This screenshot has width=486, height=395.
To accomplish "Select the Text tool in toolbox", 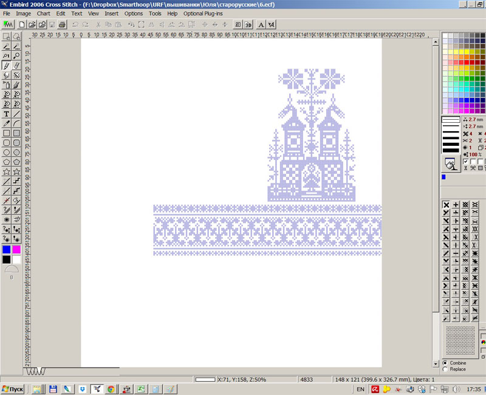I will point(6,114).
